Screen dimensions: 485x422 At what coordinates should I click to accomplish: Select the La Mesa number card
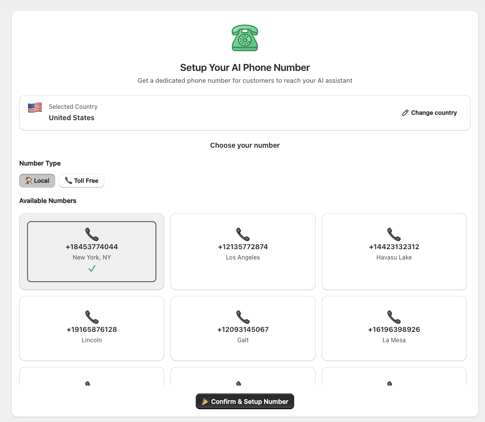click(x=394, y=328)
